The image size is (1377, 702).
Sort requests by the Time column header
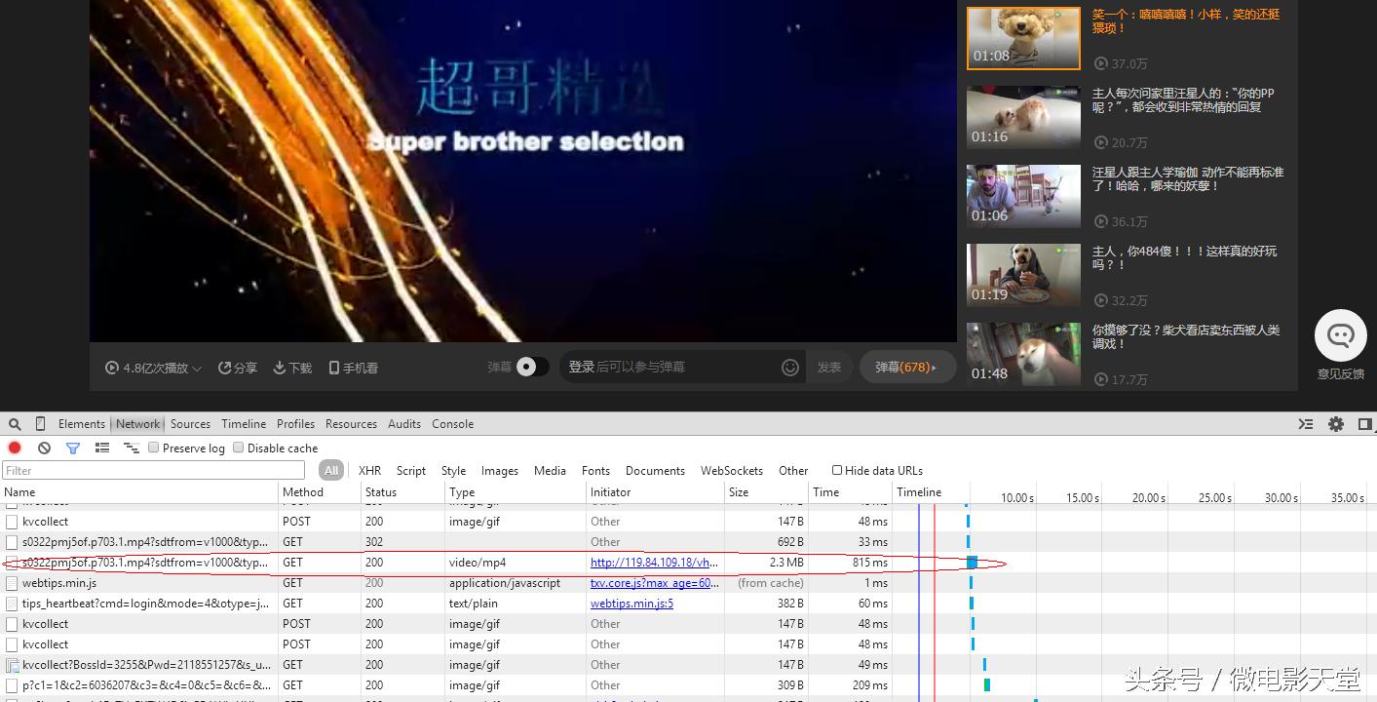850,492
